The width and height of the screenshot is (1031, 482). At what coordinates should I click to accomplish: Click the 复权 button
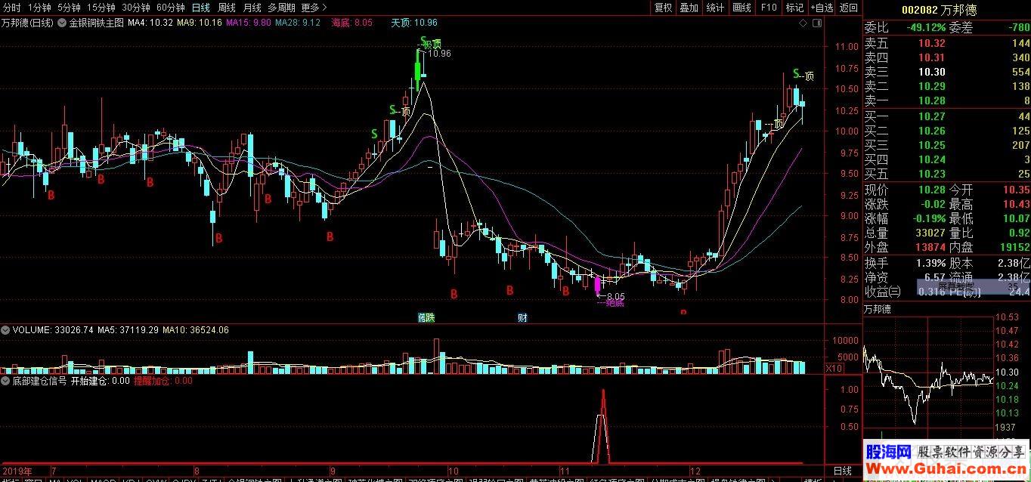coord(663,8)
